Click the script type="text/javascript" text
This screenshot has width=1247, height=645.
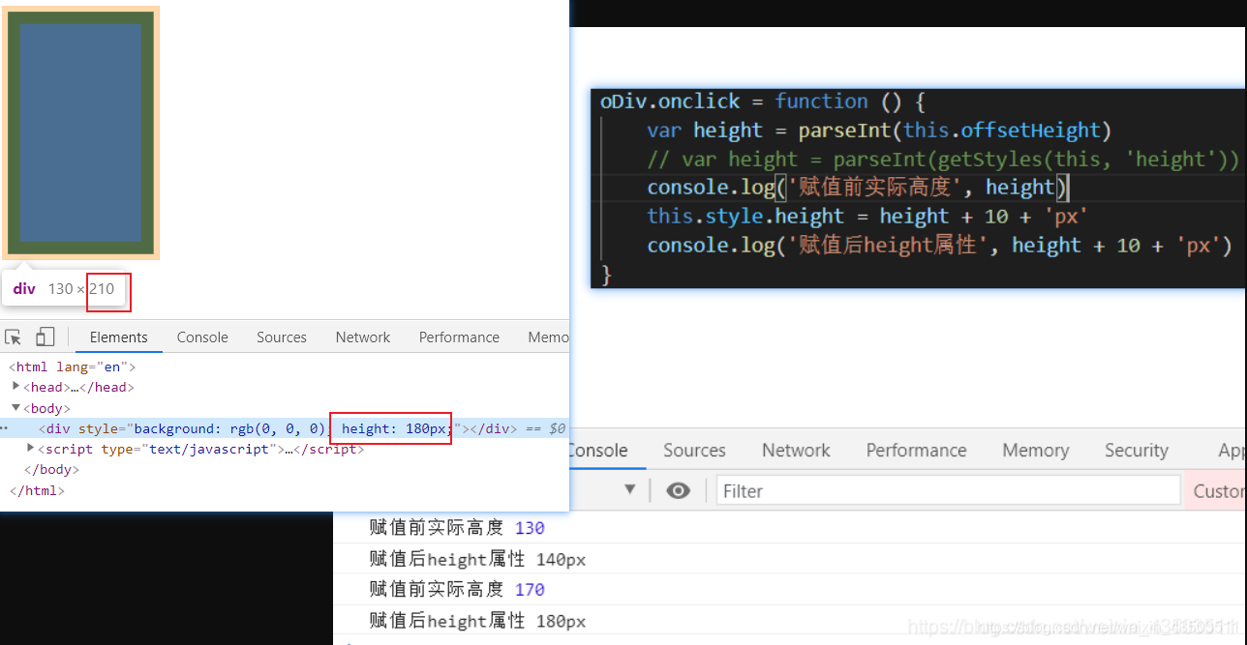161,449
